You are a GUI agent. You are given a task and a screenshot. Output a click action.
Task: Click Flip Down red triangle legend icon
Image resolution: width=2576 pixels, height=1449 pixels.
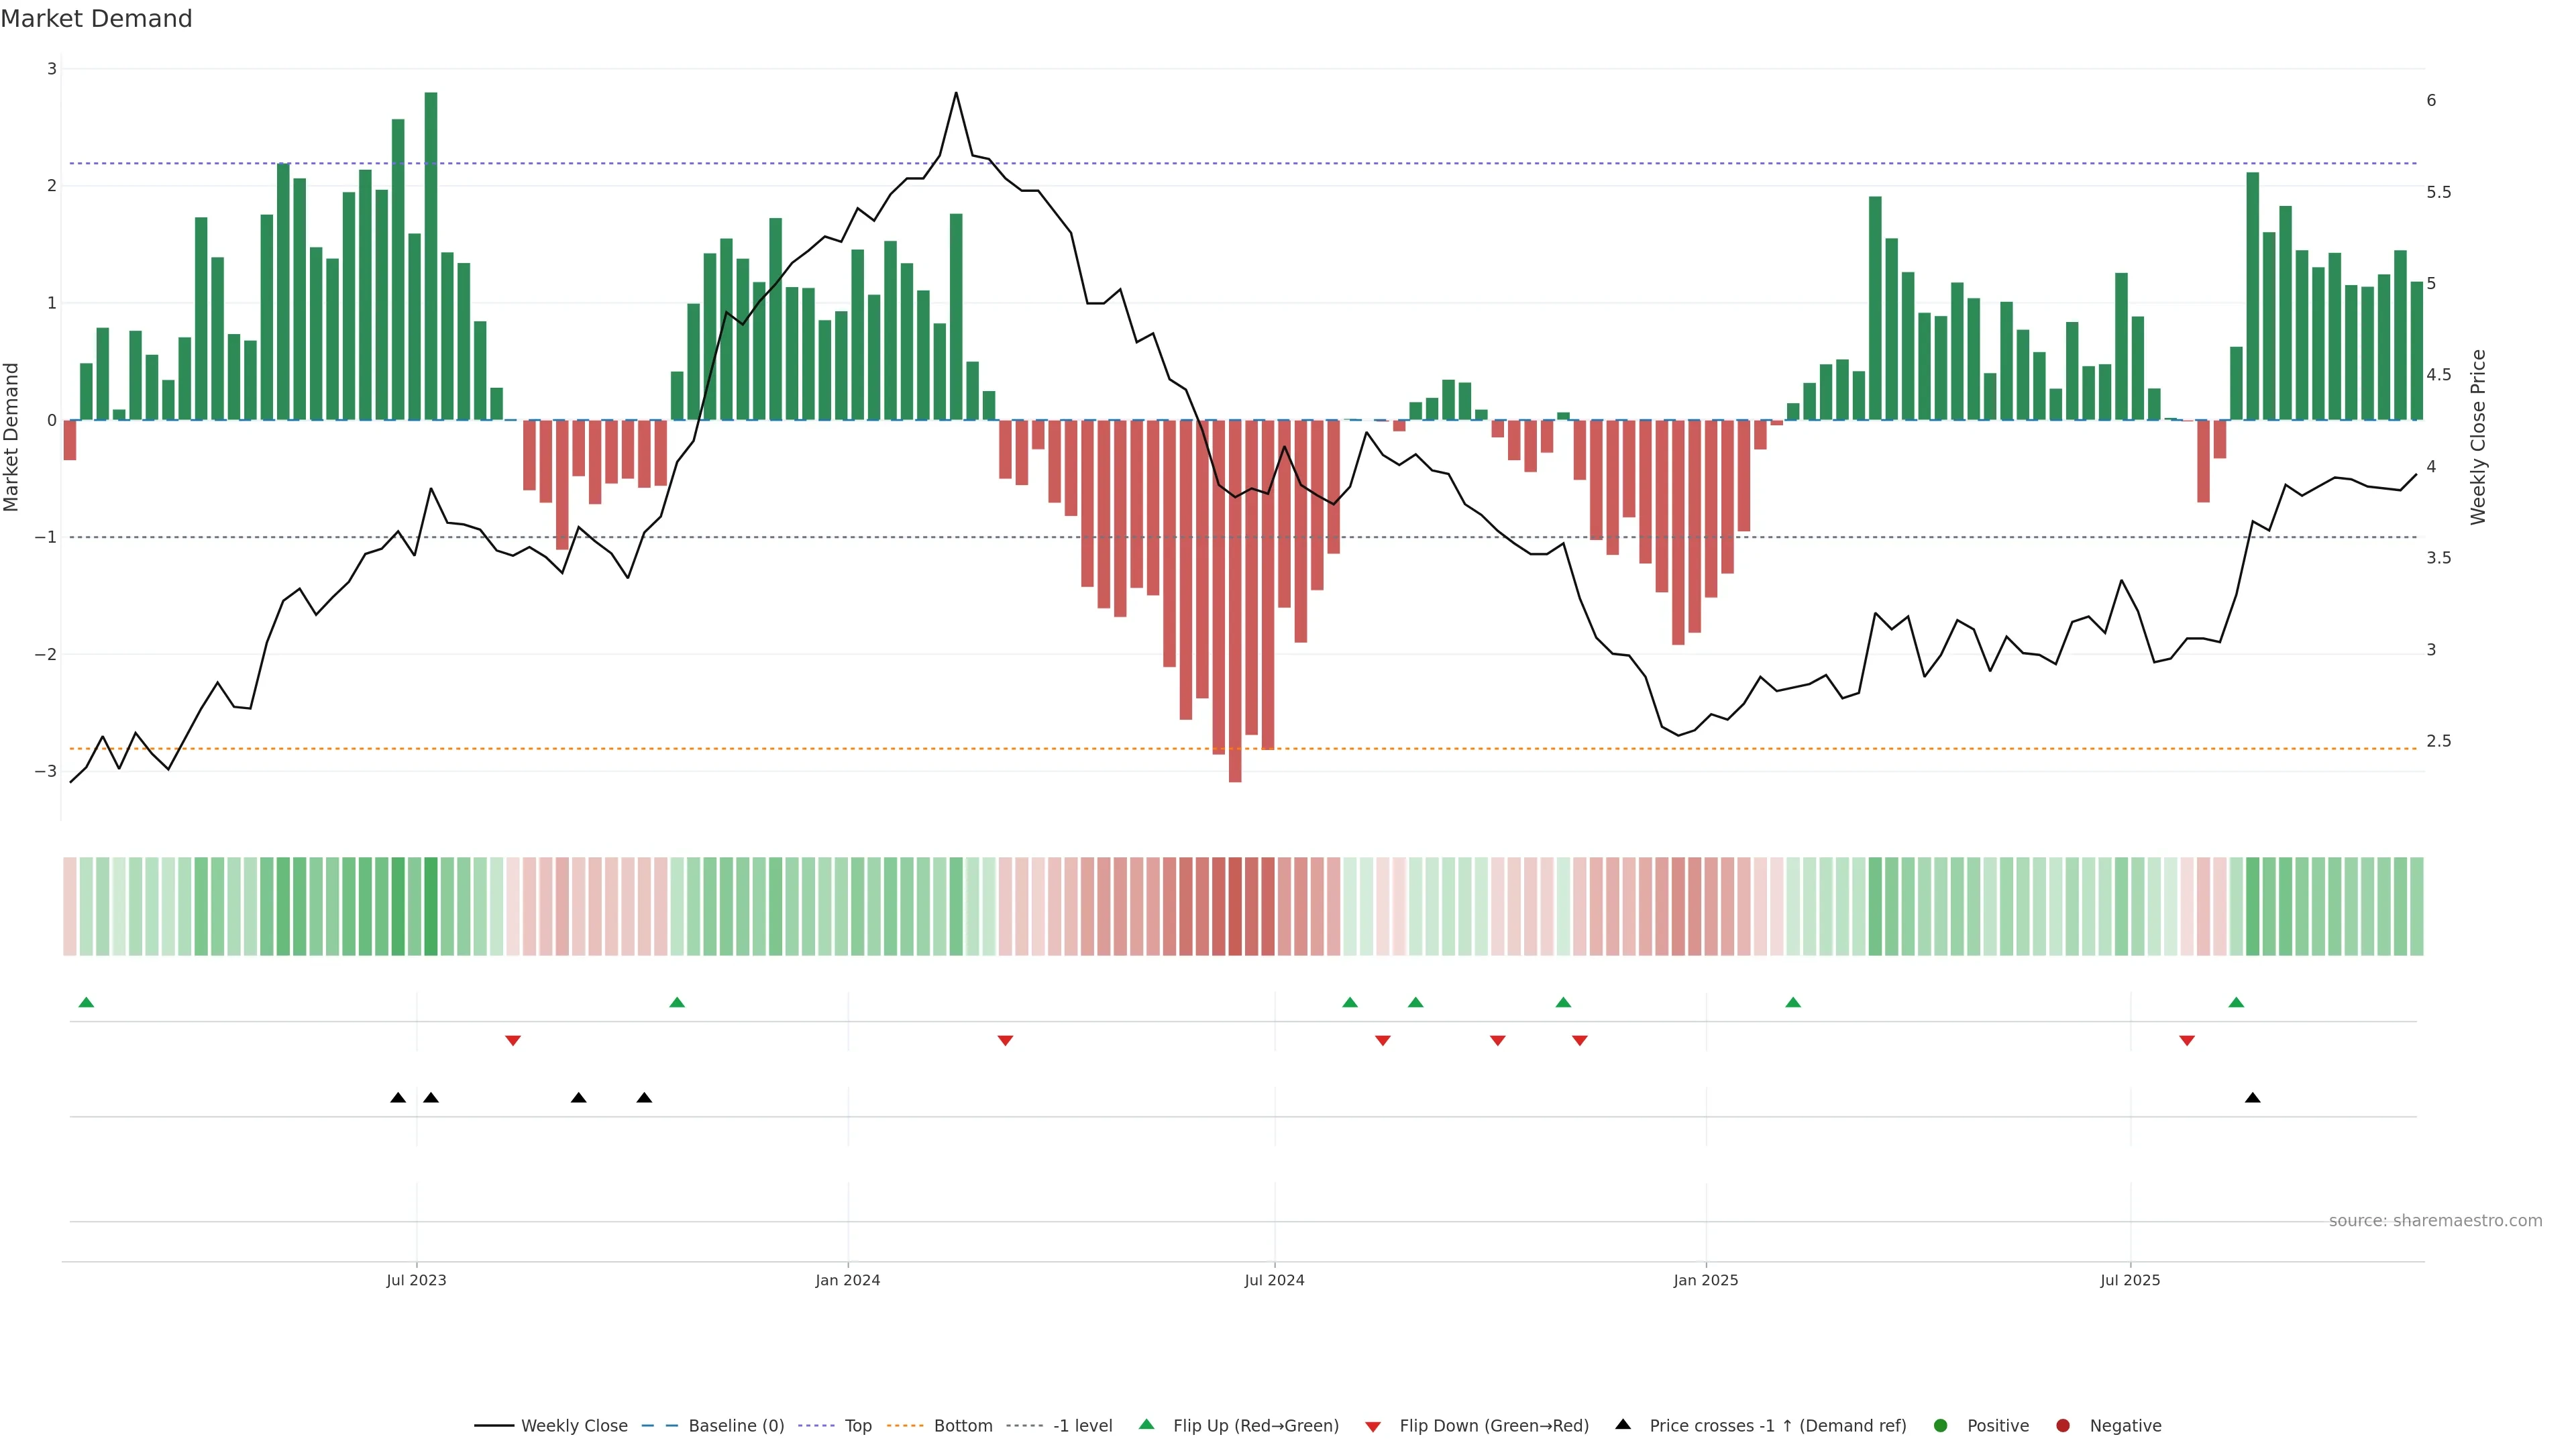point(1373,1426)
